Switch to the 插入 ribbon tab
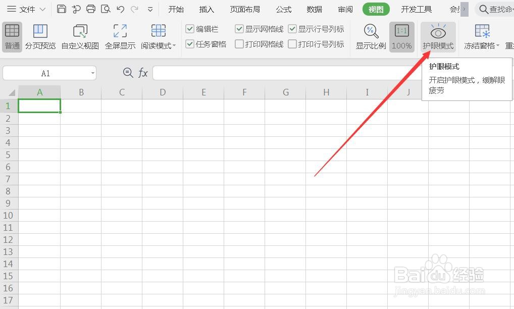Viewport: 514px width, 309px height. point(206,9)
